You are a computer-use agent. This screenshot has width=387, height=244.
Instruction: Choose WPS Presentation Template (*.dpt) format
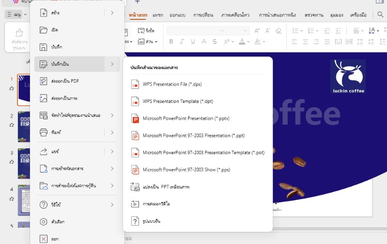click(198, 101)
